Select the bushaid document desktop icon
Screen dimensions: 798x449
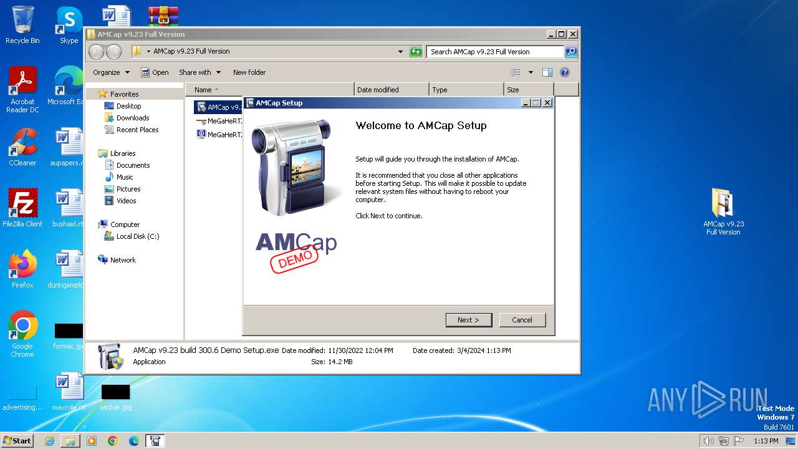[x=67, y=208]
